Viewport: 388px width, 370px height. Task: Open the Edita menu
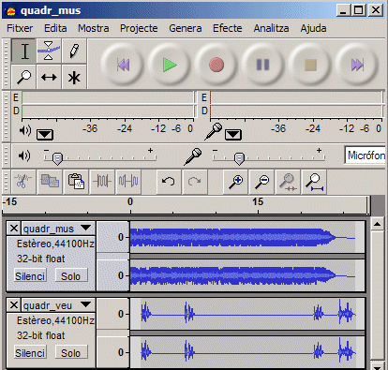click(55, 28)
